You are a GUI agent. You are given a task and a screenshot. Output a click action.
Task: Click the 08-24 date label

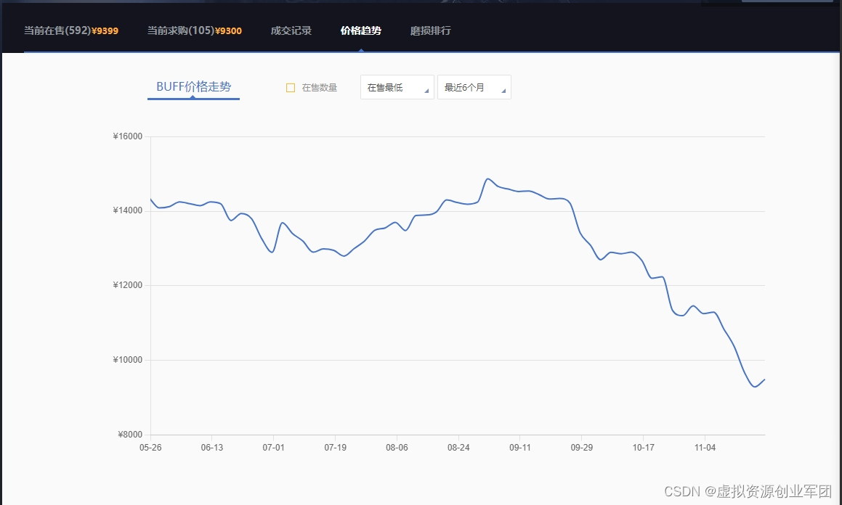[458, 448]
